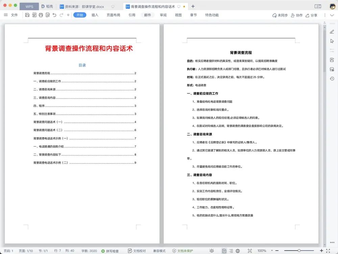Click the sidebar more options ellipsis at bottom

click(x=332, y=243)
